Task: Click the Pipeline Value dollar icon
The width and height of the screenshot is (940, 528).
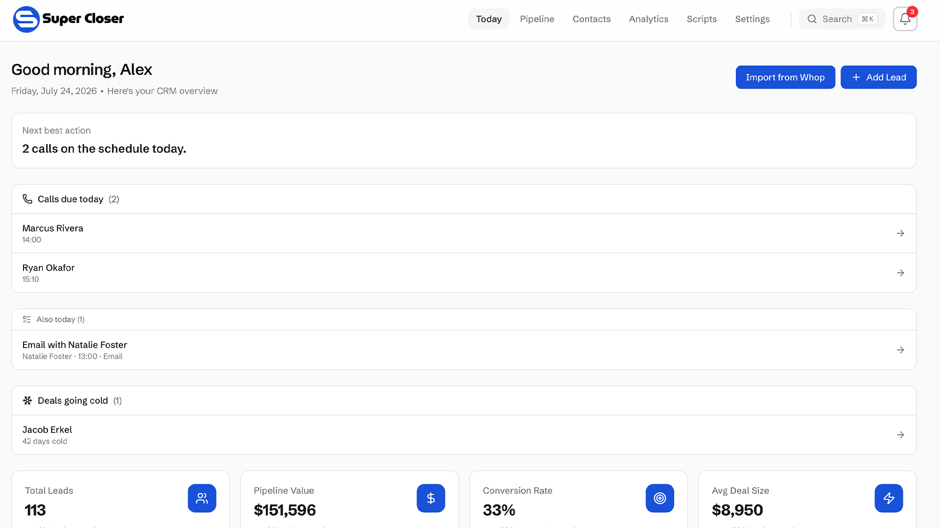Action: (x=431, y=498)
